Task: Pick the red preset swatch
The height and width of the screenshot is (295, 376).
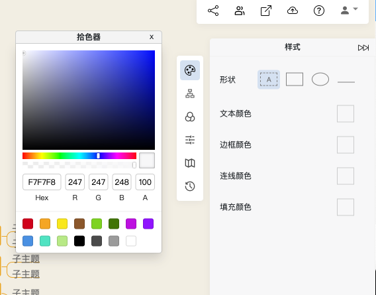Action: [x=28, y=223]
